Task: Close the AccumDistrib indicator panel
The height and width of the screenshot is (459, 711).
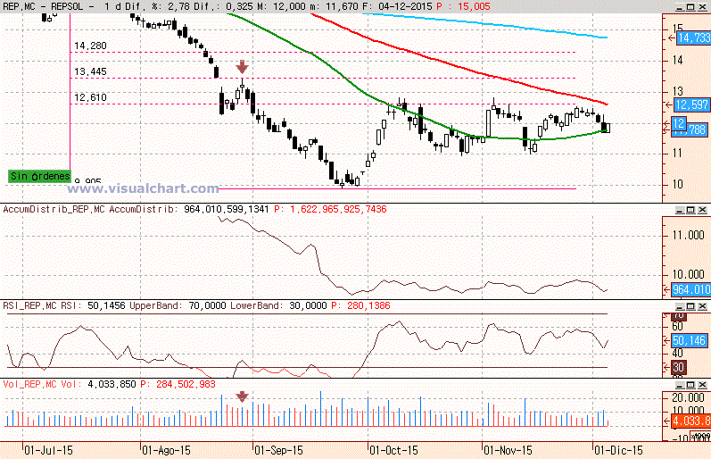Action: 702,210
